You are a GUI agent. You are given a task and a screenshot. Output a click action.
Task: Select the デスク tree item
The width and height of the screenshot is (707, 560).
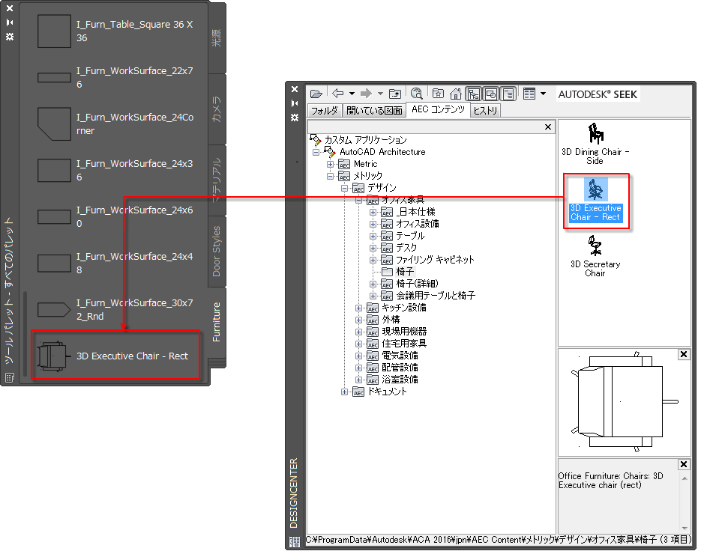406,248
